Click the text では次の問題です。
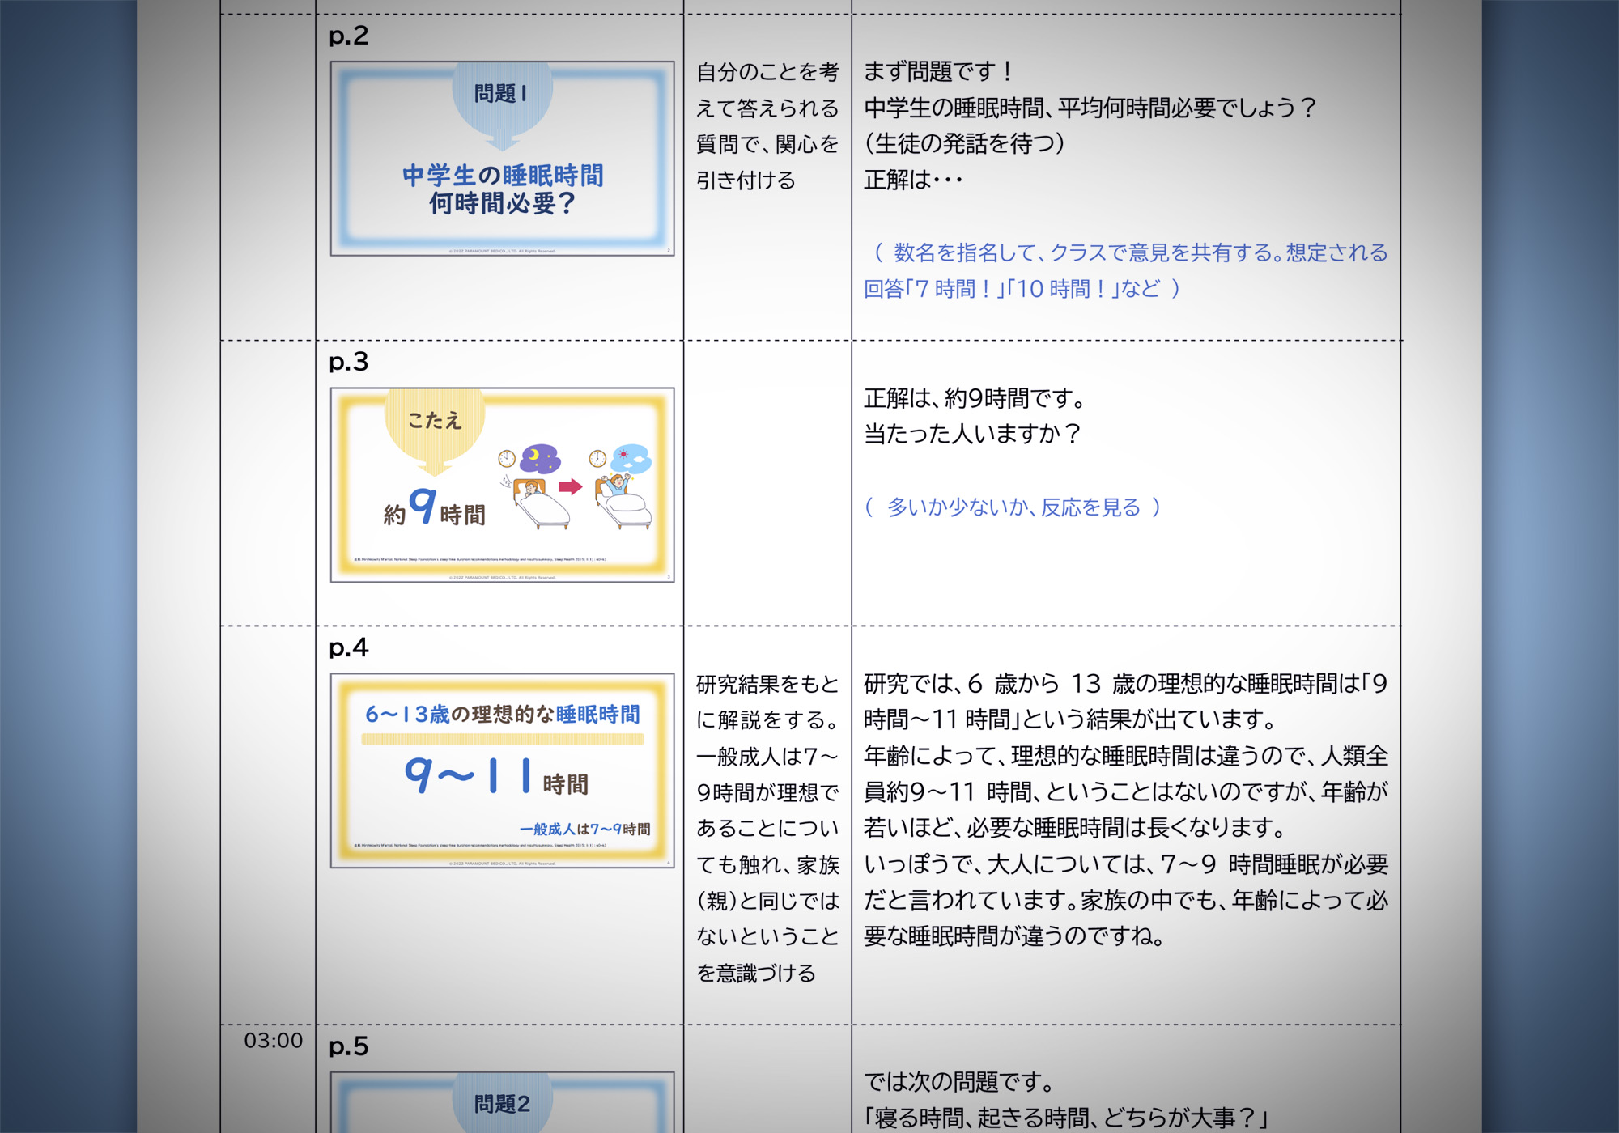 (959, 1082)
